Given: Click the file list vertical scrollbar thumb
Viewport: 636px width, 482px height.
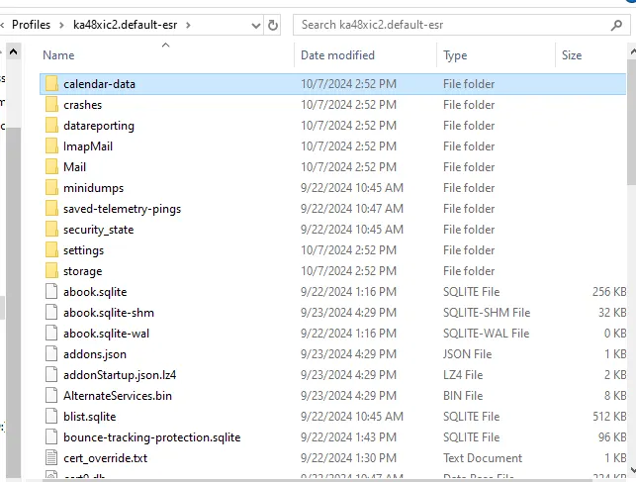Looking at the screenshot, I should point(631,122).
